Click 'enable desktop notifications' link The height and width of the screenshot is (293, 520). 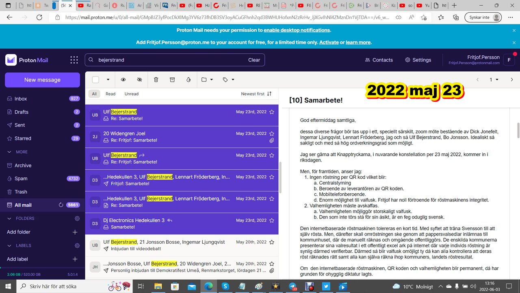pyautogui.click(x=297, y=30)
